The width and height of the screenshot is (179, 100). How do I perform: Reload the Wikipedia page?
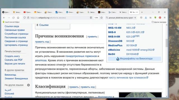pyautogui.click(x=13, y=18)
